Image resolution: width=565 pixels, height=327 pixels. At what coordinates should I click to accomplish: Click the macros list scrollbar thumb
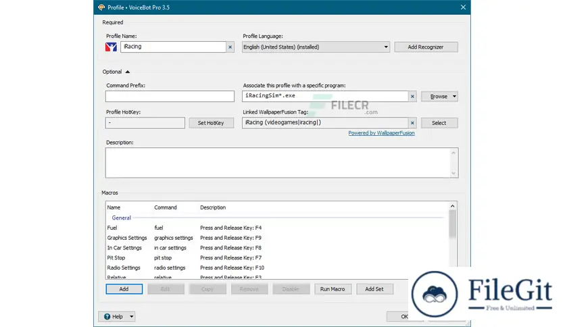453,224
